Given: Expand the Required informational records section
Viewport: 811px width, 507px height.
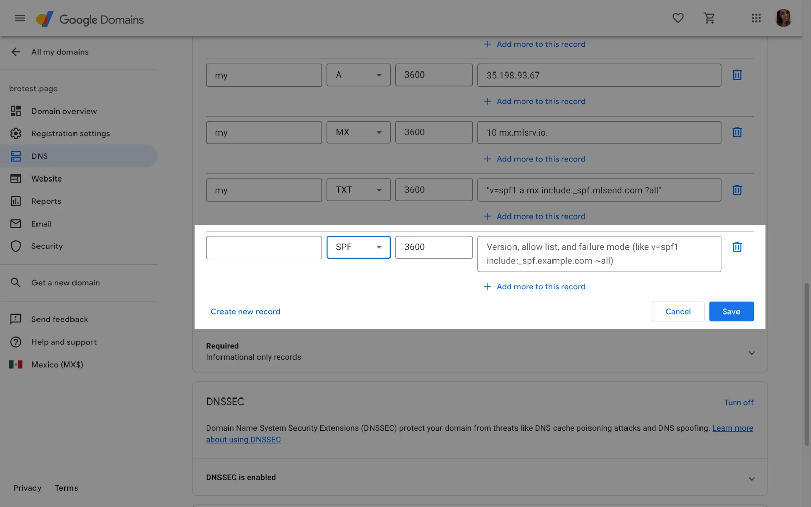Looking at the screenshot, I should point(751,353).
